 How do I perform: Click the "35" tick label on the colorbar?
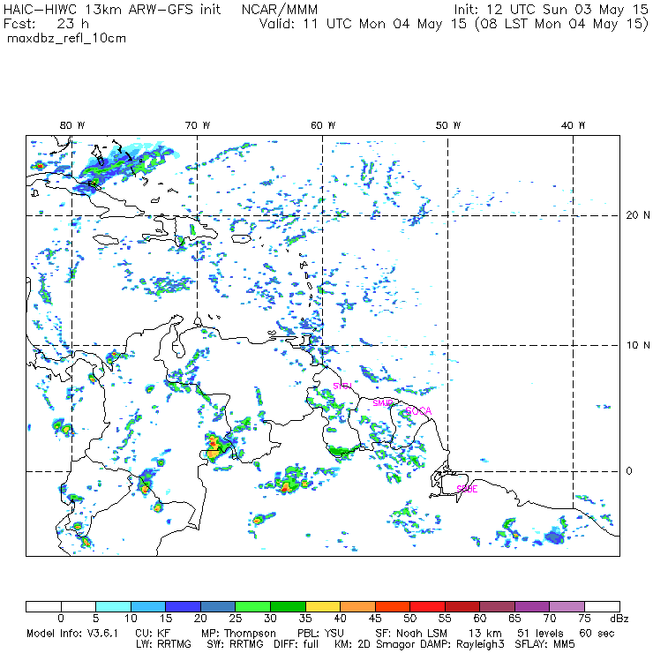tap(305, 619)
